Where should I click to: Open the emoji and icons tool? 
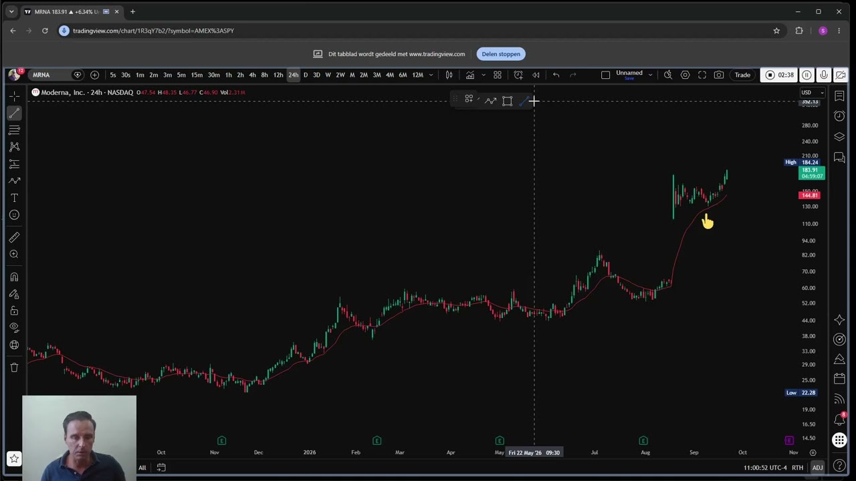click(14, 214)
